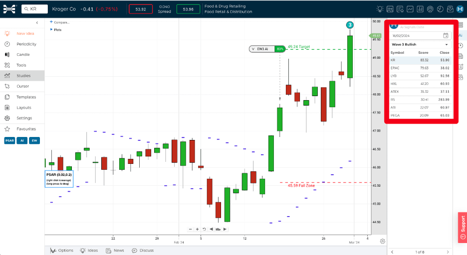Click the app logo in top-left corner
467x255 pixels.
point(9,9)
